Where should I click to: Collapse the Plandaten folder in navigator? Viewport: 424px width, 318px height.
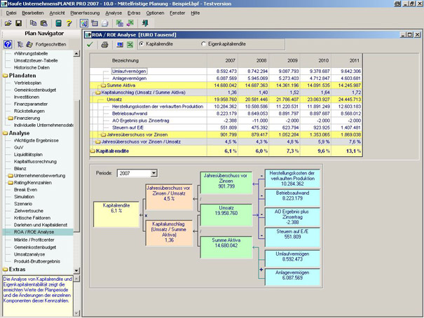pyautogui.click(x=5, y=76)
